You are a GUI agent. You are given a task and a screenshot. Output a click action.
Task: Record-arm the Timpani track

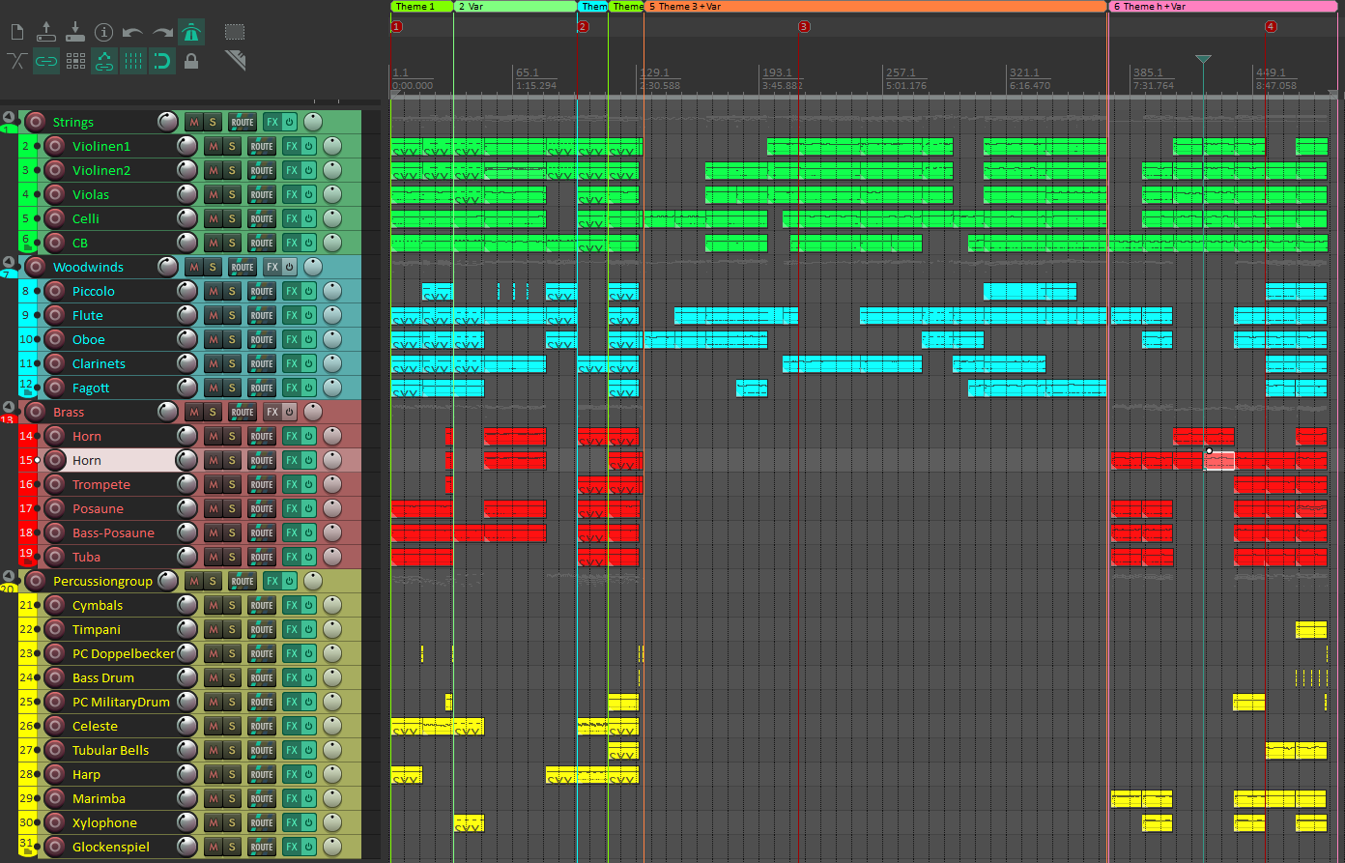pos(55,630)
